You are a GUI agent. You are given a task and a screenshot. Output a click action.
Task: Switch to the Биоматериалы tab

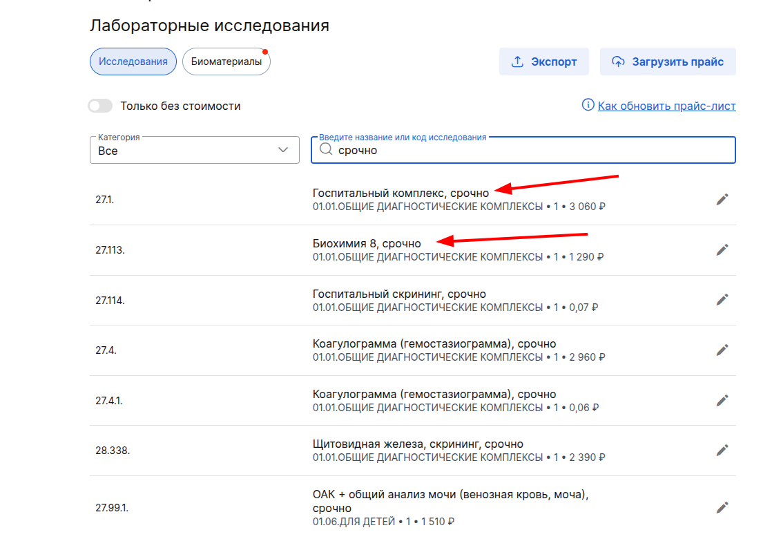click(226, 62)
